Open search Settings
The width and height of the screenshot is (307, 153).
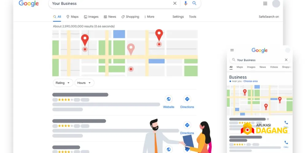coord(178,17)
